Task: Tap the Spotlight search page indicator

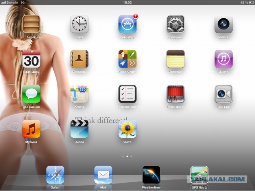Action: [123, 156]
